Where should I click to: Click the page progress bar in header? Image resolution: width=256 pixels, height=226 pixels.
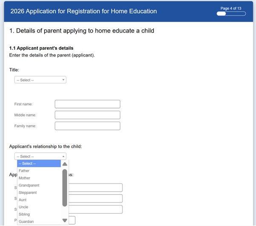(231, 14)
